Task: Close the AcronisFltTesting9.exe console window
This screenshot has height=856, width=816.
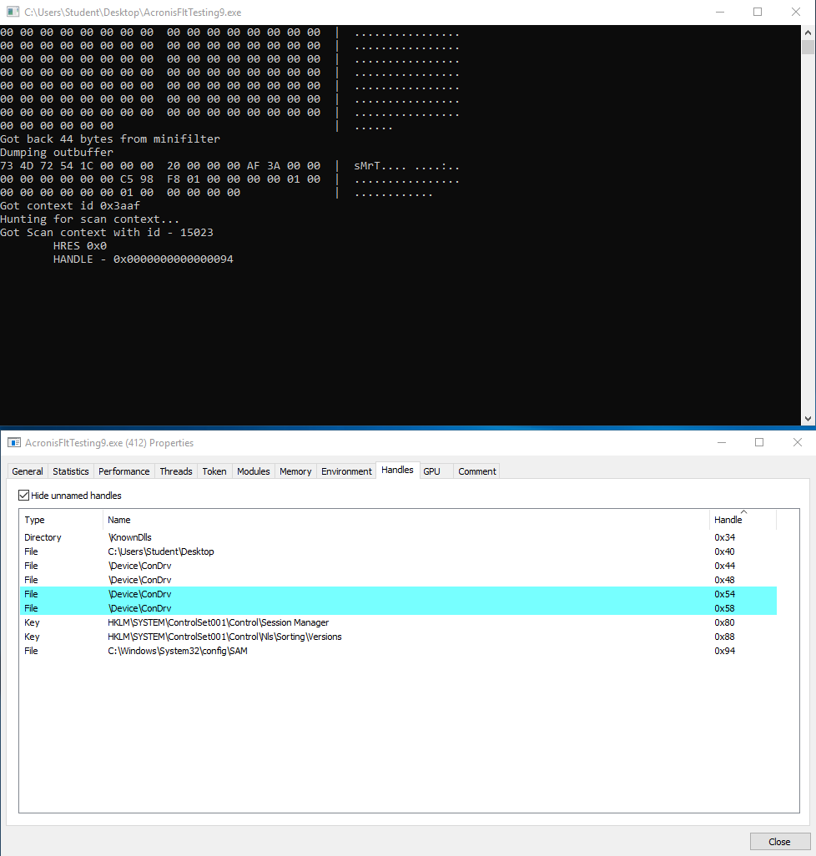Action: point(796,12)
